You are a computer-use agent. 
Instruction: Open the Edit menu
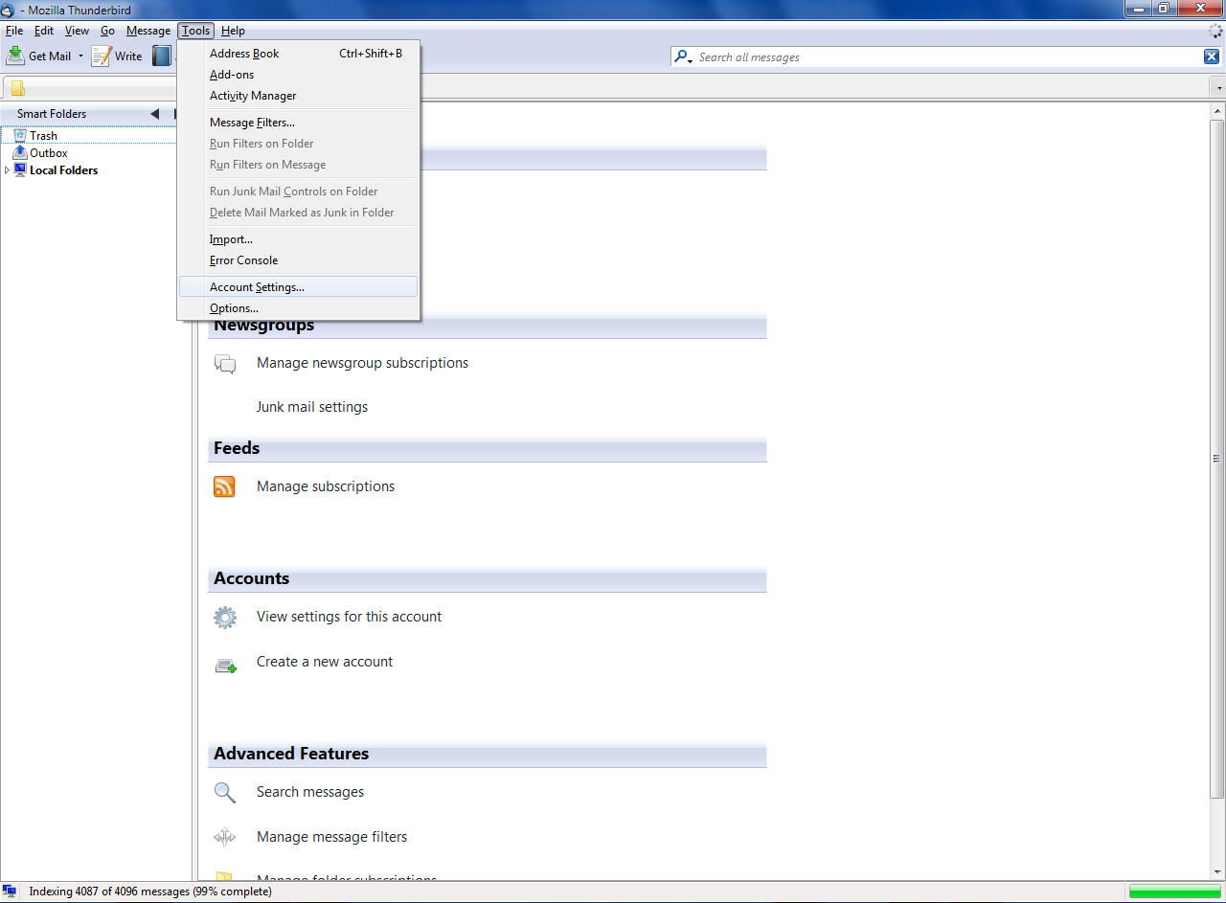tap(44, 31)
